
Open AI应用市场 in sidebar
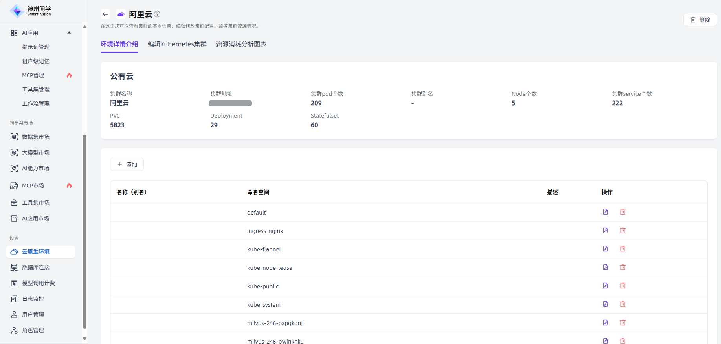35,218
